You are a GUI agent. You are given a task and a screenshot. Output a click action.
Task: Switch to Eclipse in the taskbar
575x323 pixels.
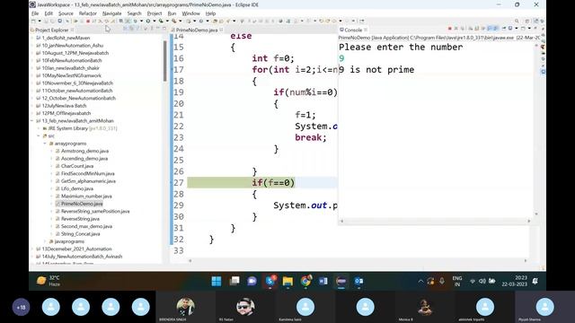click(x=341, y=281)
